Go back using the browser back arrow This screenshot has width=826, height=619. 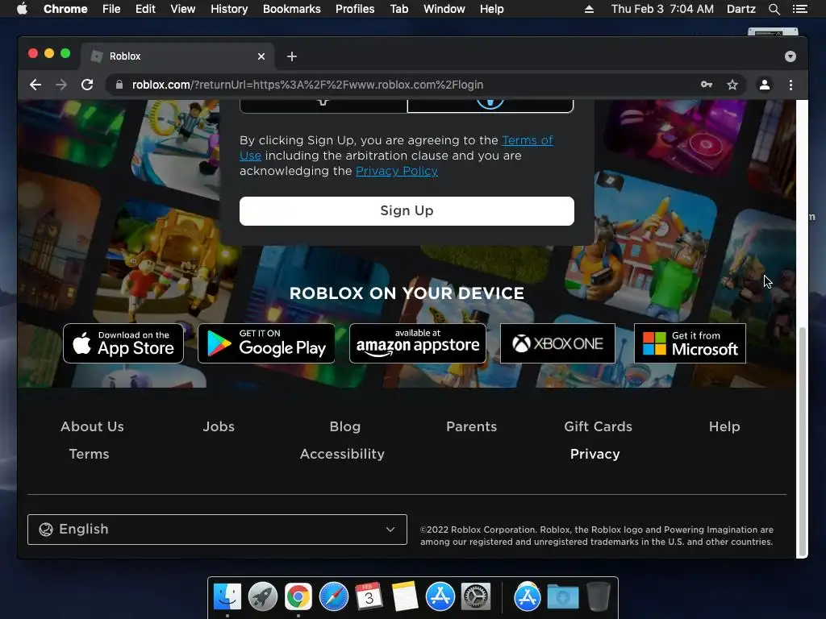(x=35, y=85)
